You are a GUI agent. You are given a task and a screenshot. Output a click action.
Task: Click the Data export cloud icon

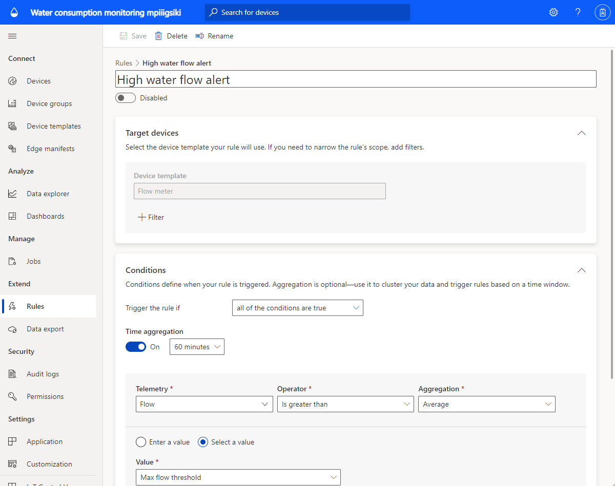click(12, 329)
